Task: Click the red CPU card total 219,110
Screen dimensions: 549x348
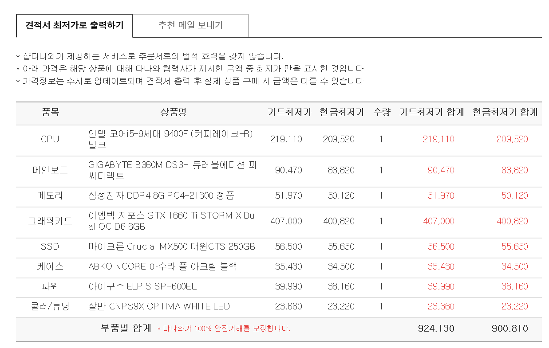Action: pos(438,139)
